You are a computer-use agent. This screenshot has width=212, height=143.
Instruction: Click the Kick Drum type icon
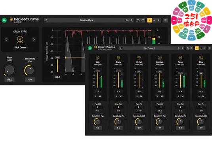tap(20, 40)
